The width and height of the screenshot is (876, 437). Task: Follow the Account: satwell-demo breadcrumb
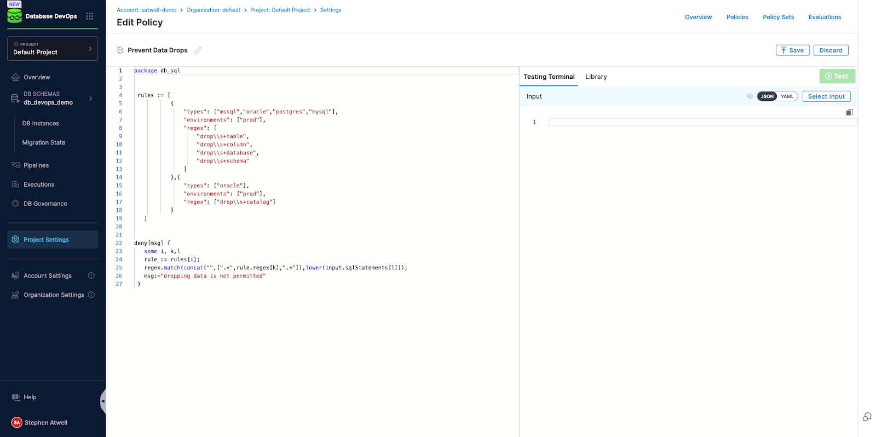click(x=146, y=10)
